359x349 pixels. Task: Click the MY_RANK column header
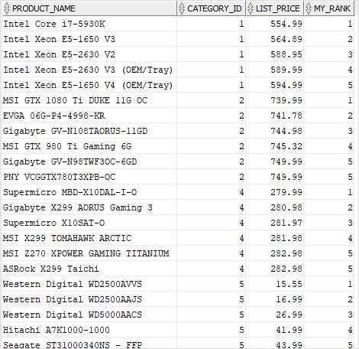pyautogui.click(x=329, y=8)
